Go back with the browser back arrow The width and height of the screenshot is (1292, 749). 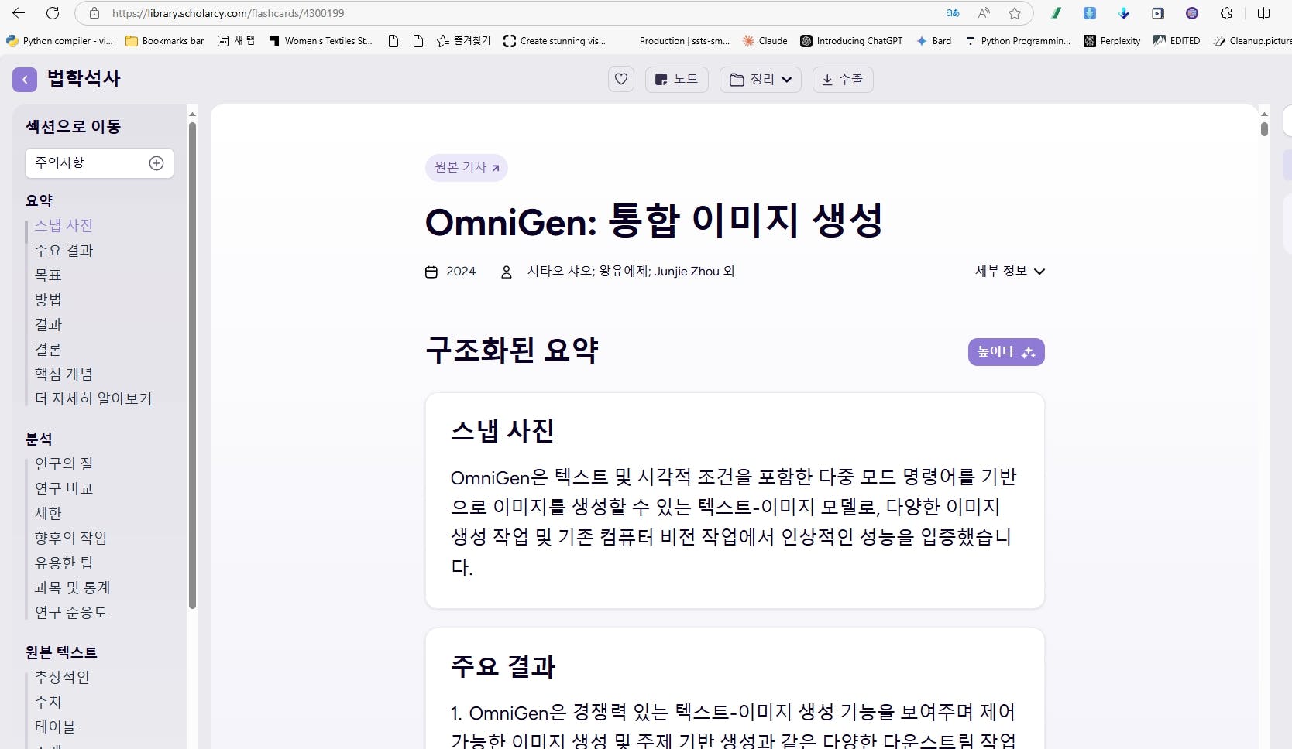[x=19, y=13]
